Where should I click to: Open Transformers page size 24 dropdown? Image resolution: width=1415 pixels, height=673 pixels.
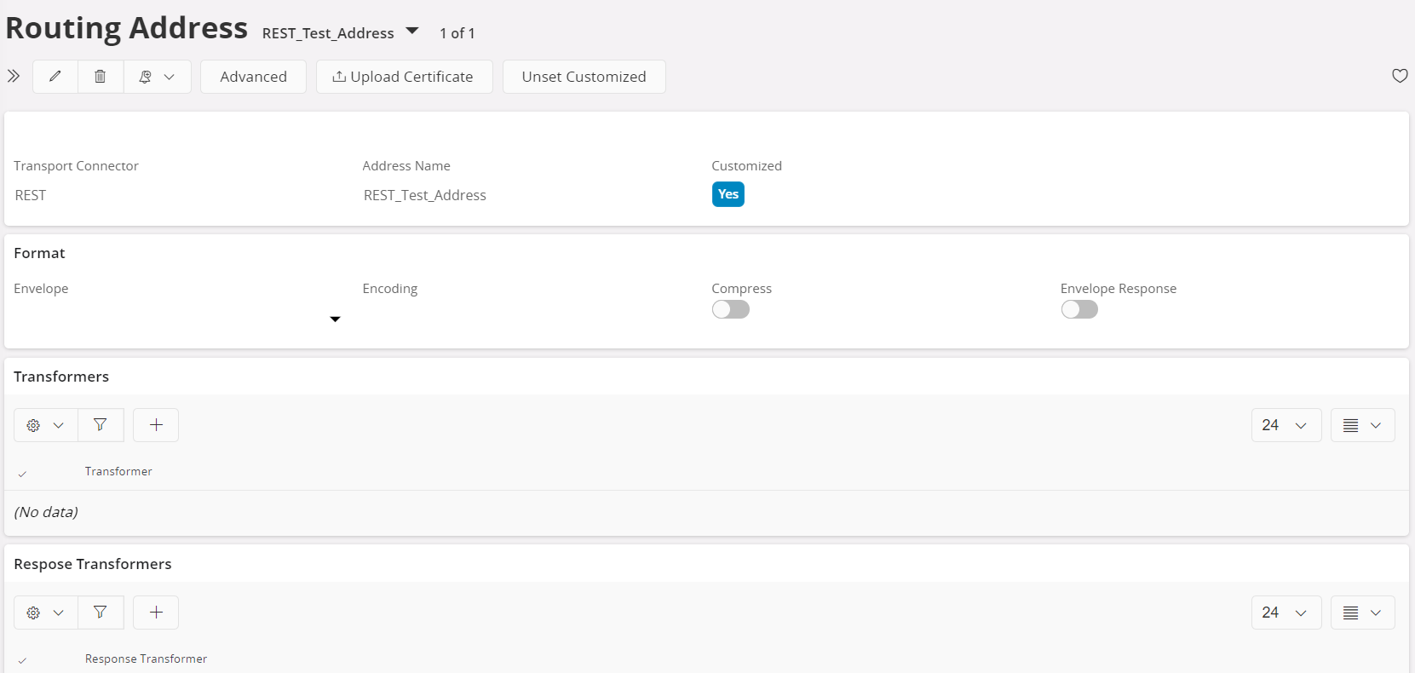tap(1286, 425)
